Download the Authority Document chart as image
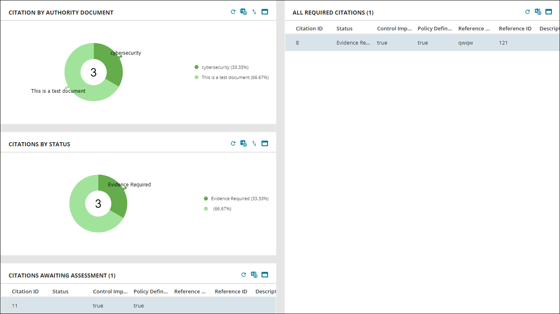The width and height of the screenshot is (560, 314). point(243,12)
